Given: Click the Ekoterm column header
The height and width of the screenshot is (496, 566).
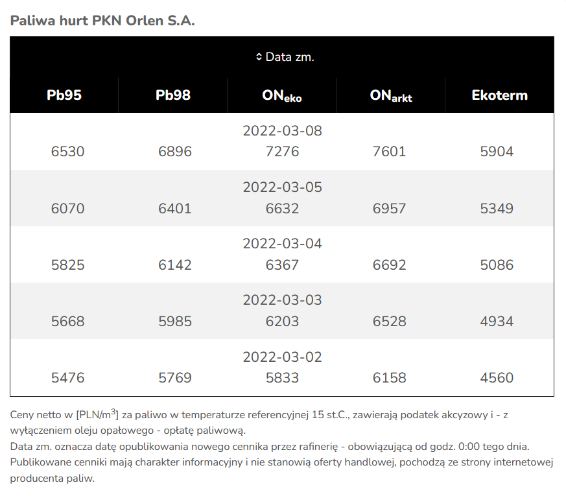Looking at the screenshot, I should click(499, 95).
